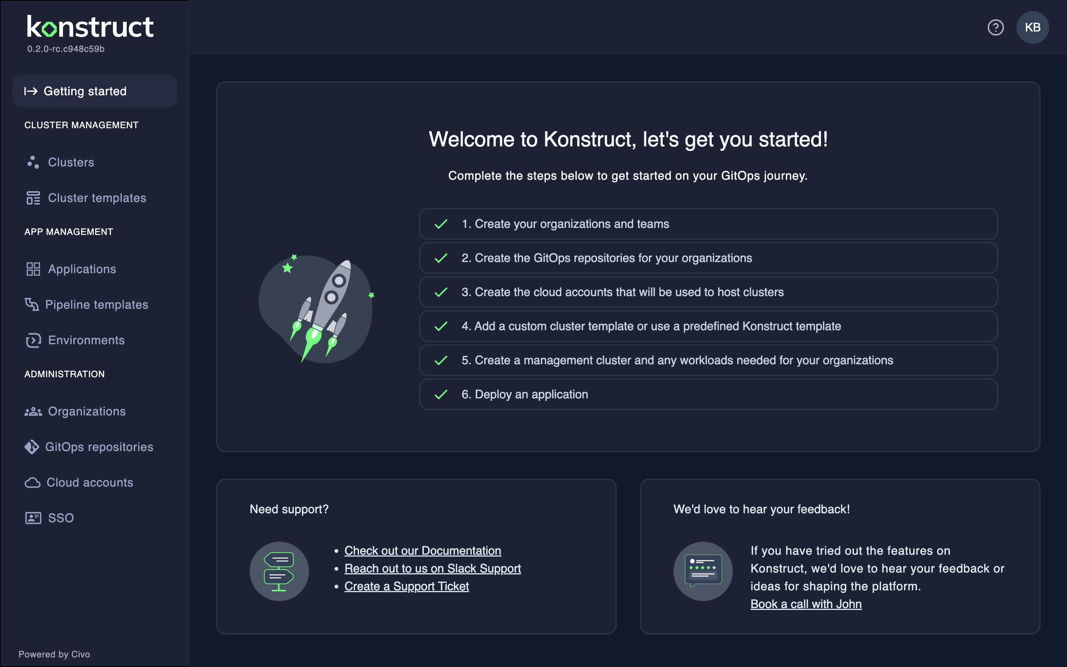
Task: Open Environments using its sidebar icon
Action: [33, 340]
